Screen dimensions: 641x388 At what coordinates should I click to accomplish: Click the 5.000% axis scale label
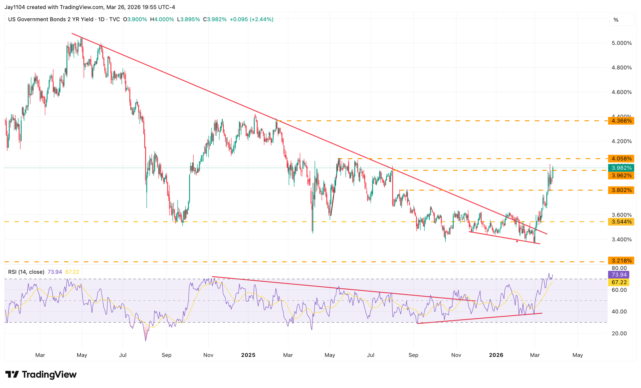pyautogui.click(x=621, y=43)
